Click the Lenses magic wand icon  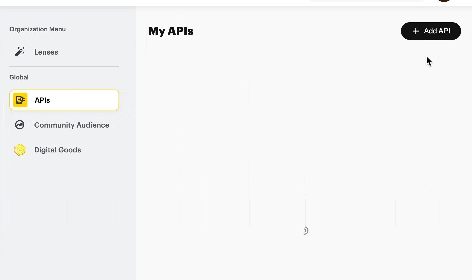(x=20, y=52)
